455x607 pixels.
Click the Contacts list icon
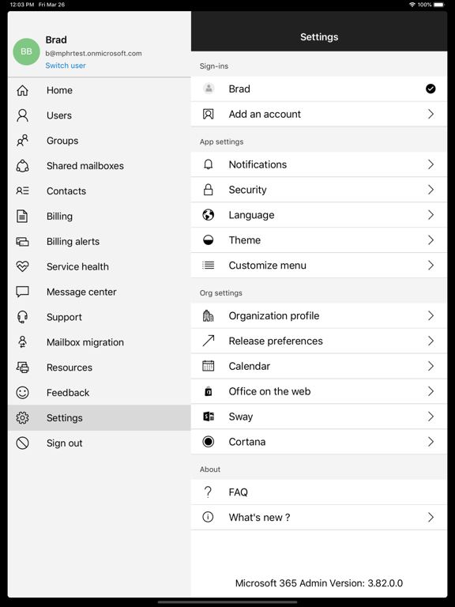click(x=22, y=190)
